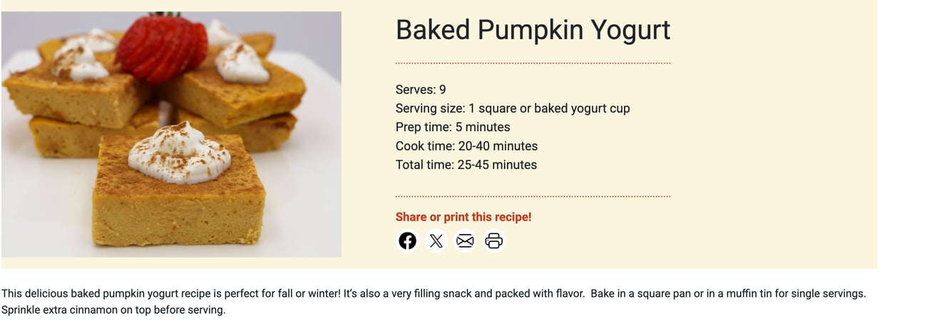This screenshot has width=927, height=321.
Task: Click the 'Cook time: 20-40 minutes' text
Action: pos(466,146)
